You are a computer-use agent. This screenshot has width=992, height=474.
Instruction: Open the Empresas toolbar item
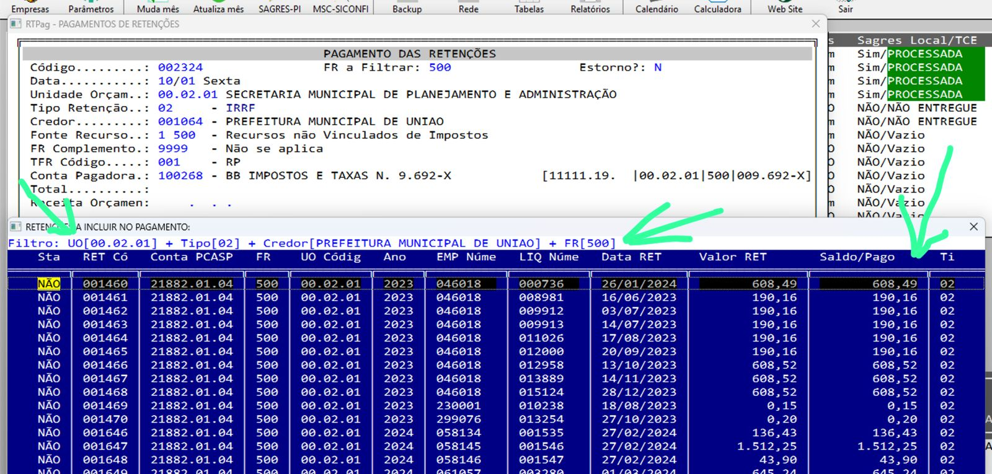[30, 8]
